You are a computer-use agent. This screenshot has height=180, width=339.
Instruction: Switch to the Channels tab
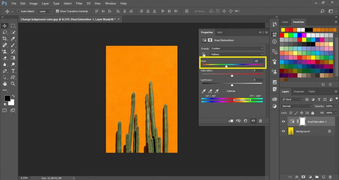(299, 91)
